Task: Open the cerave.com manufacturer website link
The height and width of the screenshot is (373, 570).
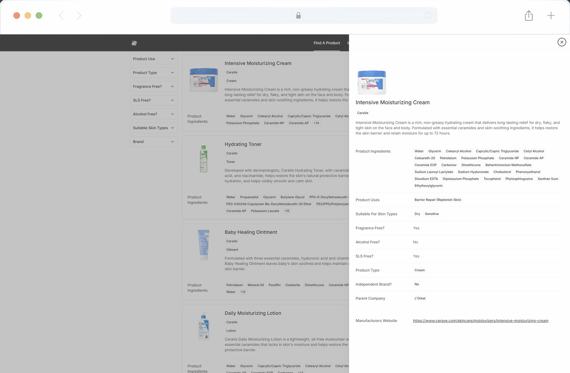Action: click(481, 321)
